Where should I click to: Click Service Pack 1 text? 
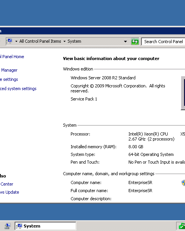click(x=84, y=99)
